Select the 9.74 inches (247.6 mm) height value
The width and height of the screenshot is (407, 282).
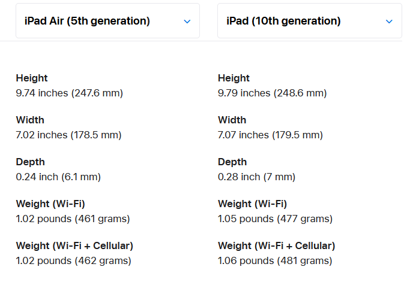(70, 93)
